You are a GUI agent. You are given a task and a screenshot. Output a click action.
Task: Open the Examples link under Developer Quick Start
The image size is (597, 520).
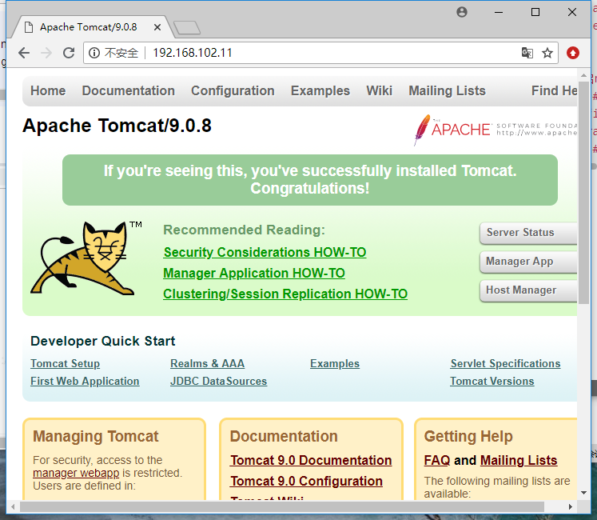335,364
